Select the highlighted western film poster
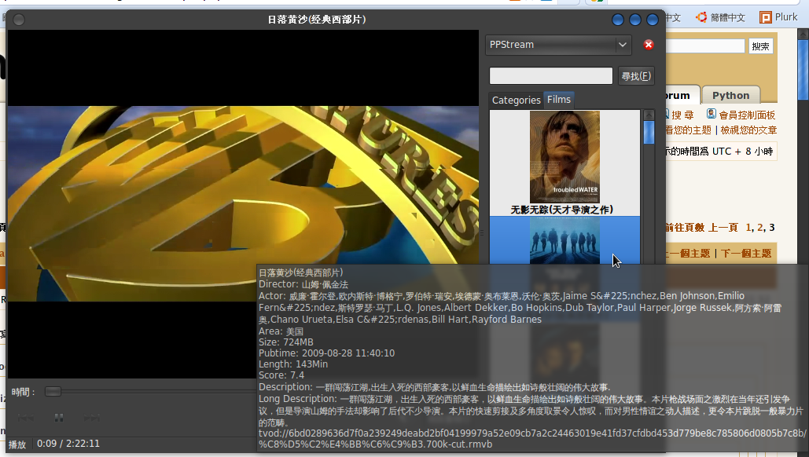 pyautogui.click(x=564, y=240)
